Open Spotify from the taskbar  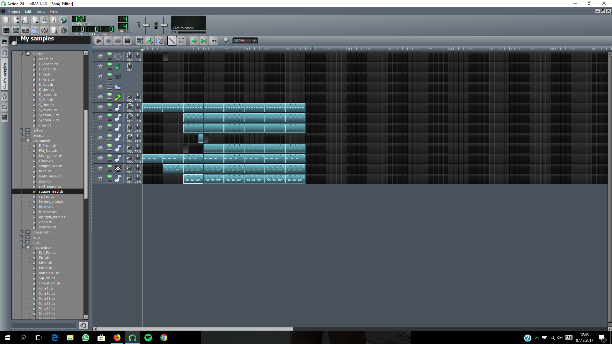(x=148, y=338)
